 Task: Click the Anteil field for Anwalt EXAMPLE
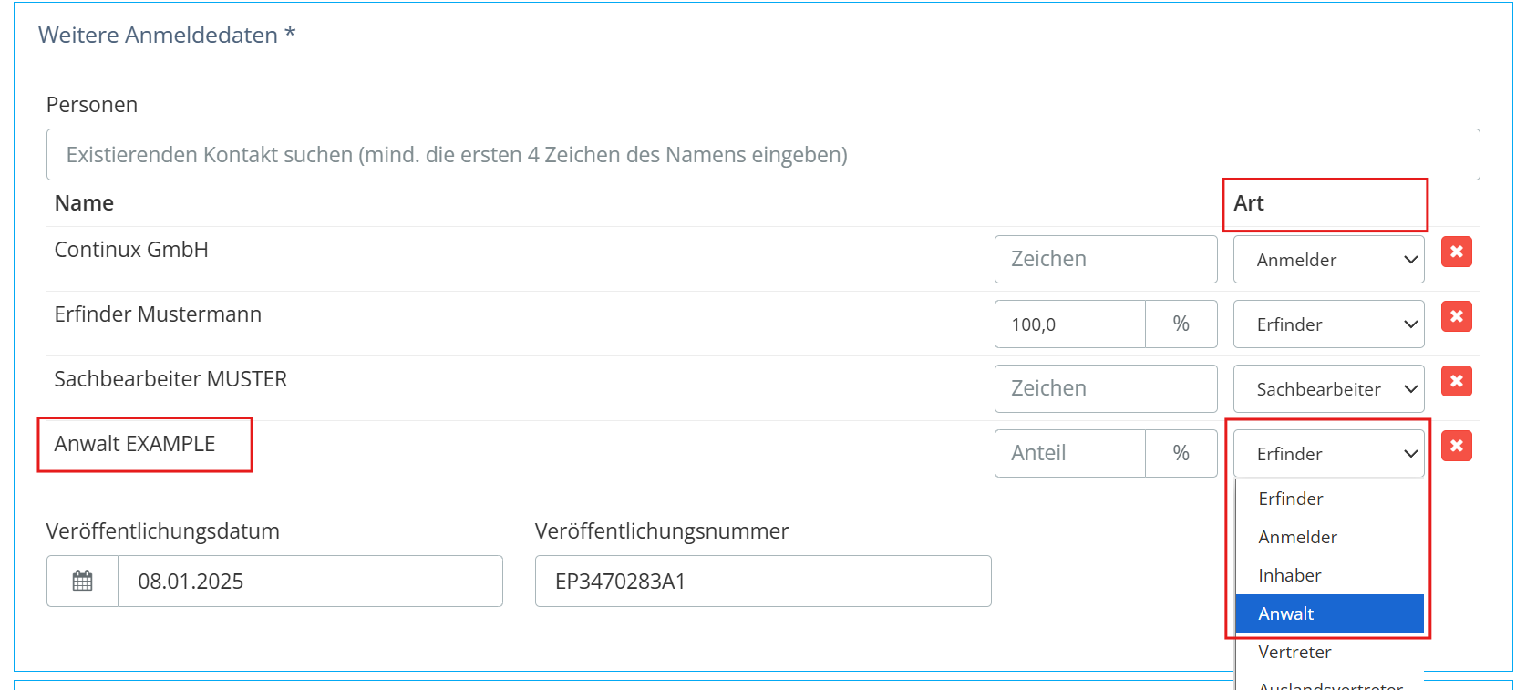click(1069, 454)
